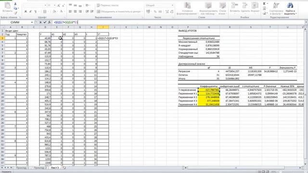308x173 pixels.
Task: Click cell with value 40,69
Action: [45, 38]
